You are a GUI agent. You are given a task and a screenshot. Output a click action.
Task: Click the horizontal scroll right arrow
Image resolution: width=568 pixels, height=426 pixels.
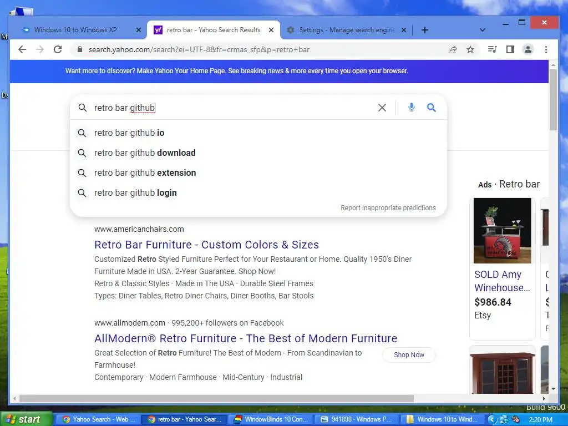pyautogui.click(x=544, y=398)
